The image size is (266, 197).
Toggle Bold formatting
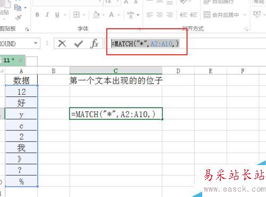click(37, 15)
